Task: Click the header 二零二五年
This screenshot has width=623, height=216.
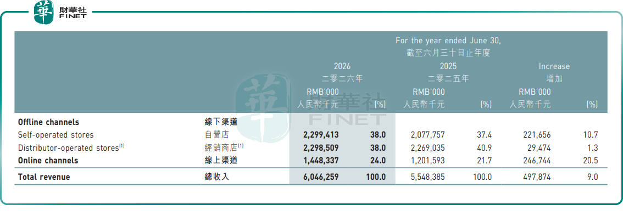Action: tap(448, 79)
